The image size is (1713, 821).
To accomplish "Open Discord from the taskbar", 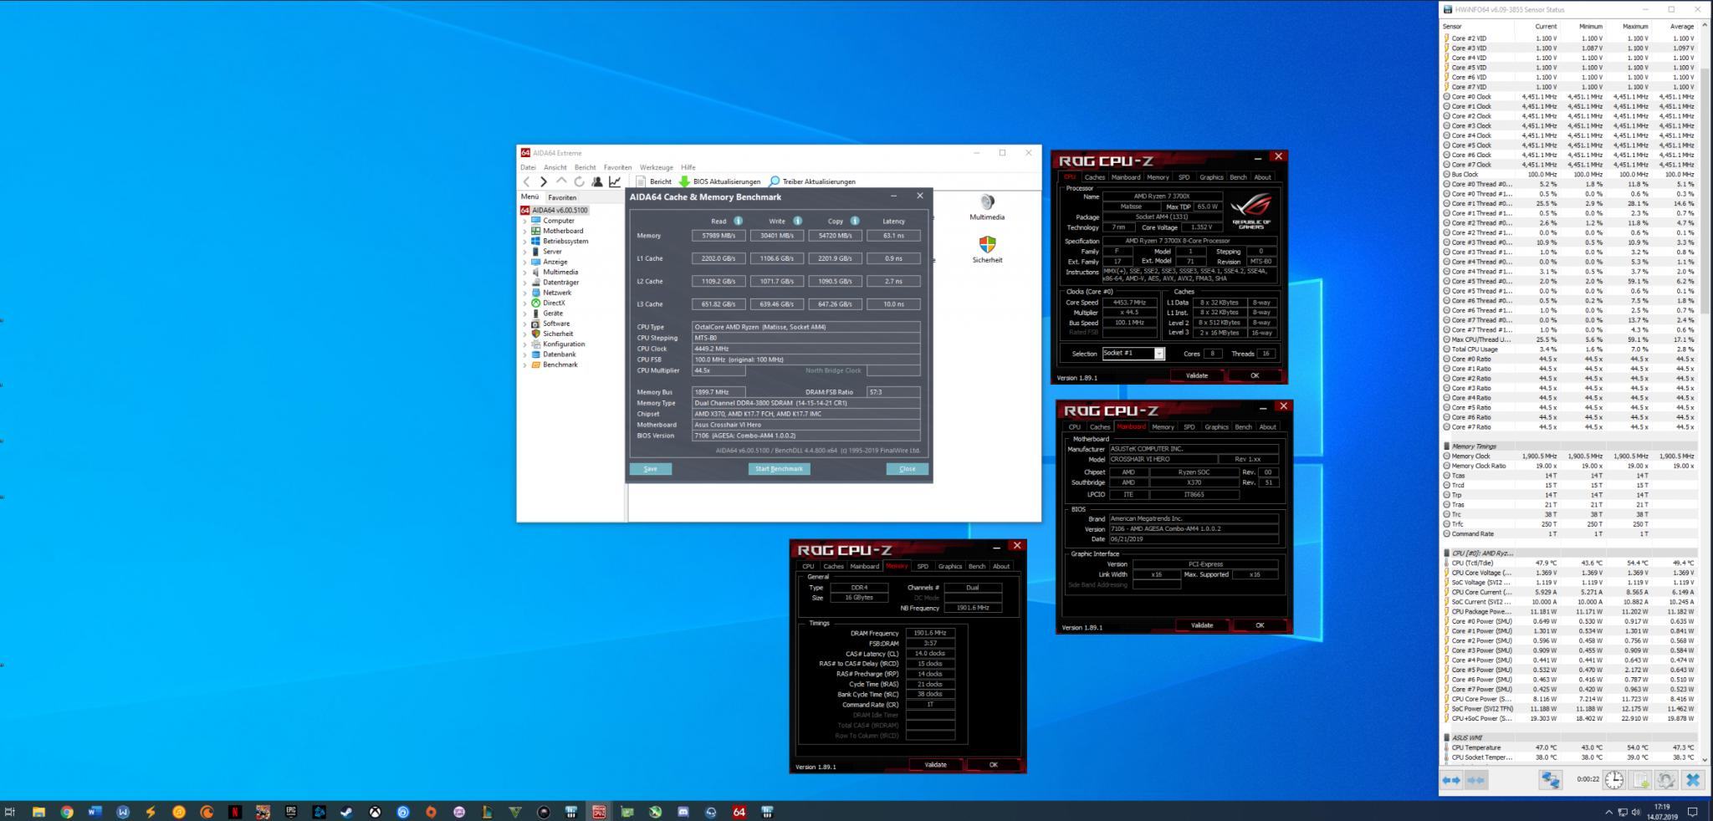I will [x=683, y=811].
